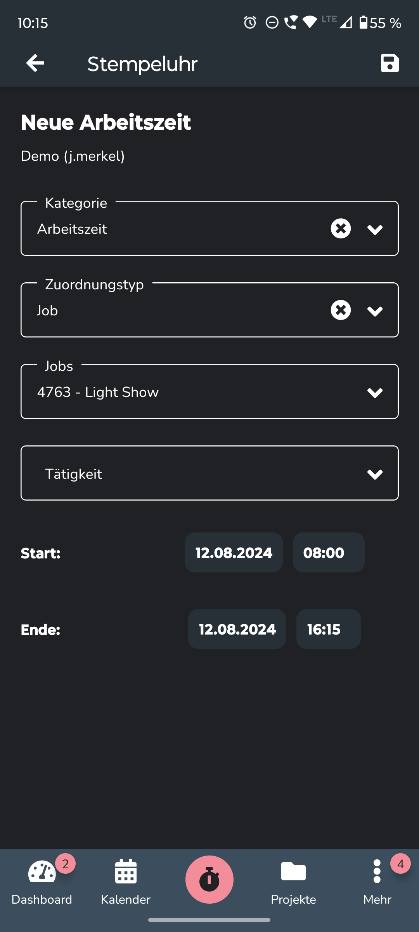Select the 4763 - Light Show field
The width and height of the screenshot is (419, 932).
click(x=155, y=392)
